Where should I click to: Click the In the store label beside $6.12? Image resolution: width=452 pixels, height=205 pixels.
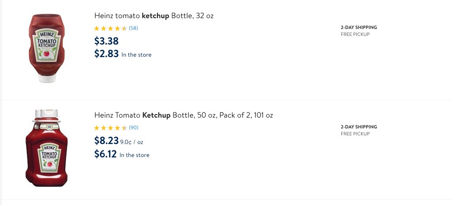[135, 155]
